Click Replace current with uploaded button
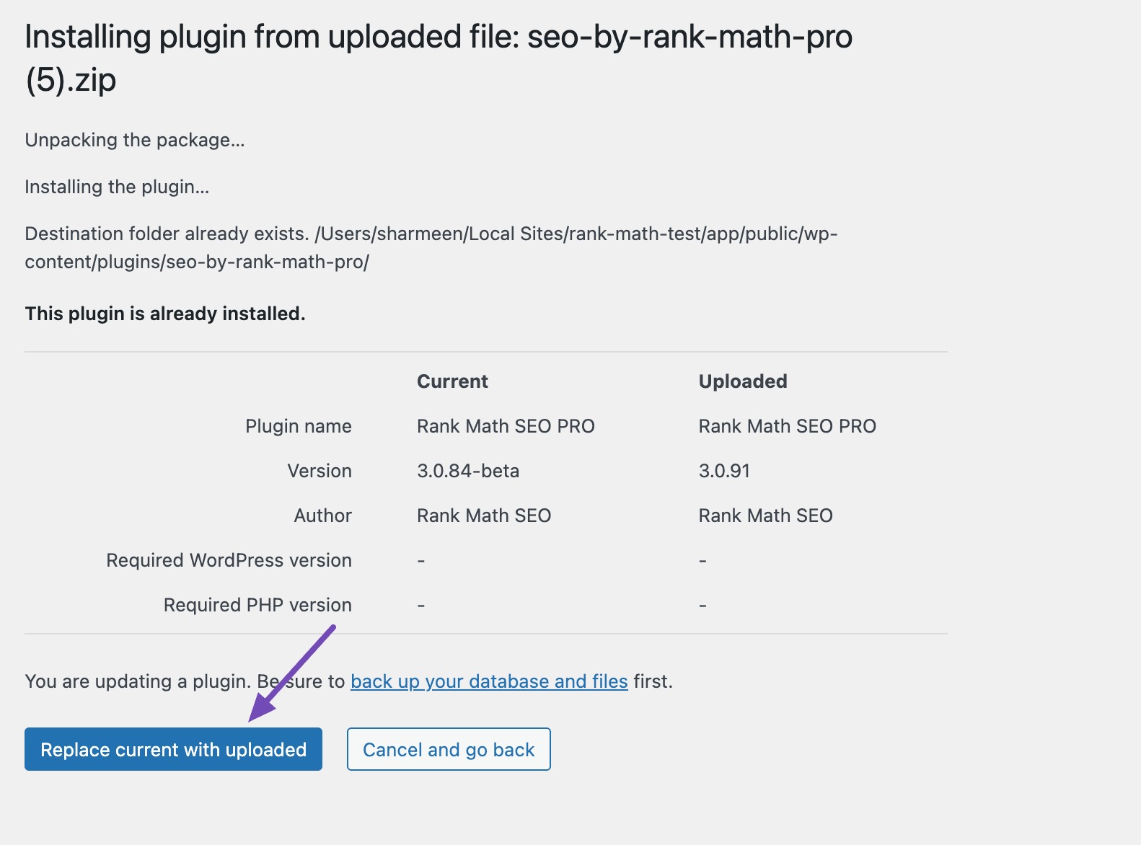 pyautogui.click(x=173, y=749)
